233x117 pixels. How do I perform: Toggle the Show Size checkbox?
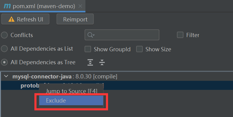coord(139,49)
